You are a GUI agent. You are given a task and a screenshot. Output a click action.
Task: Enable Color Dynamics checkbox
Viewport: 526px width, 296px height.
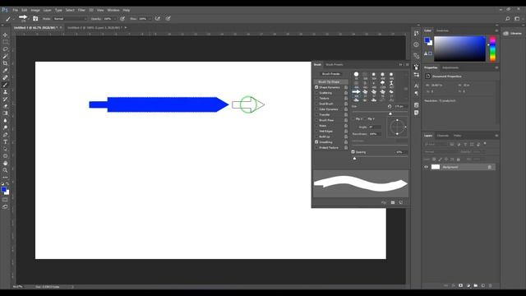[316, 109]
